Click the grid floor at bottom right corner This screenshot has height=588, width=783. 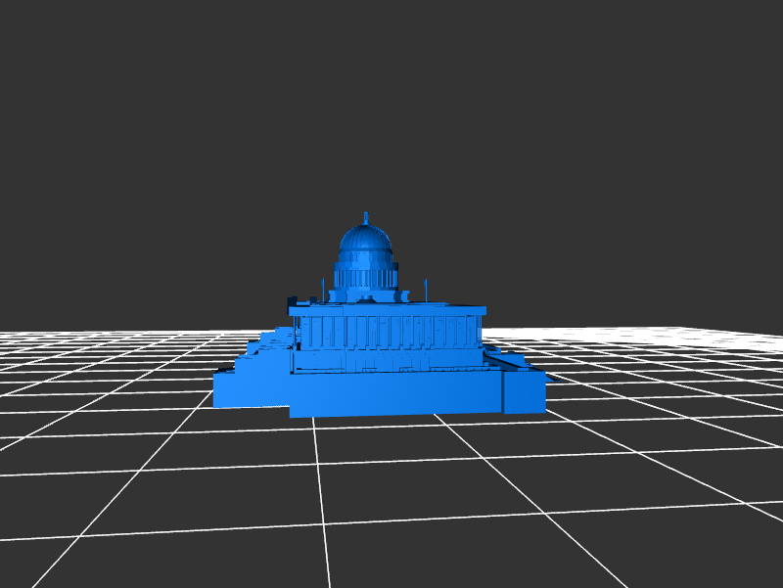point(724,548)
